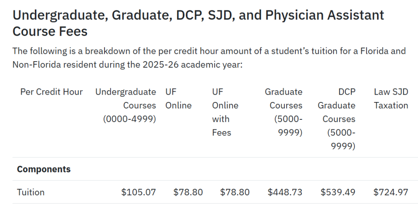The height and width of the screenshot is (204, 418).
Task: Click the 'UF Online with Fees' header
Action: [x=225, y=112]
